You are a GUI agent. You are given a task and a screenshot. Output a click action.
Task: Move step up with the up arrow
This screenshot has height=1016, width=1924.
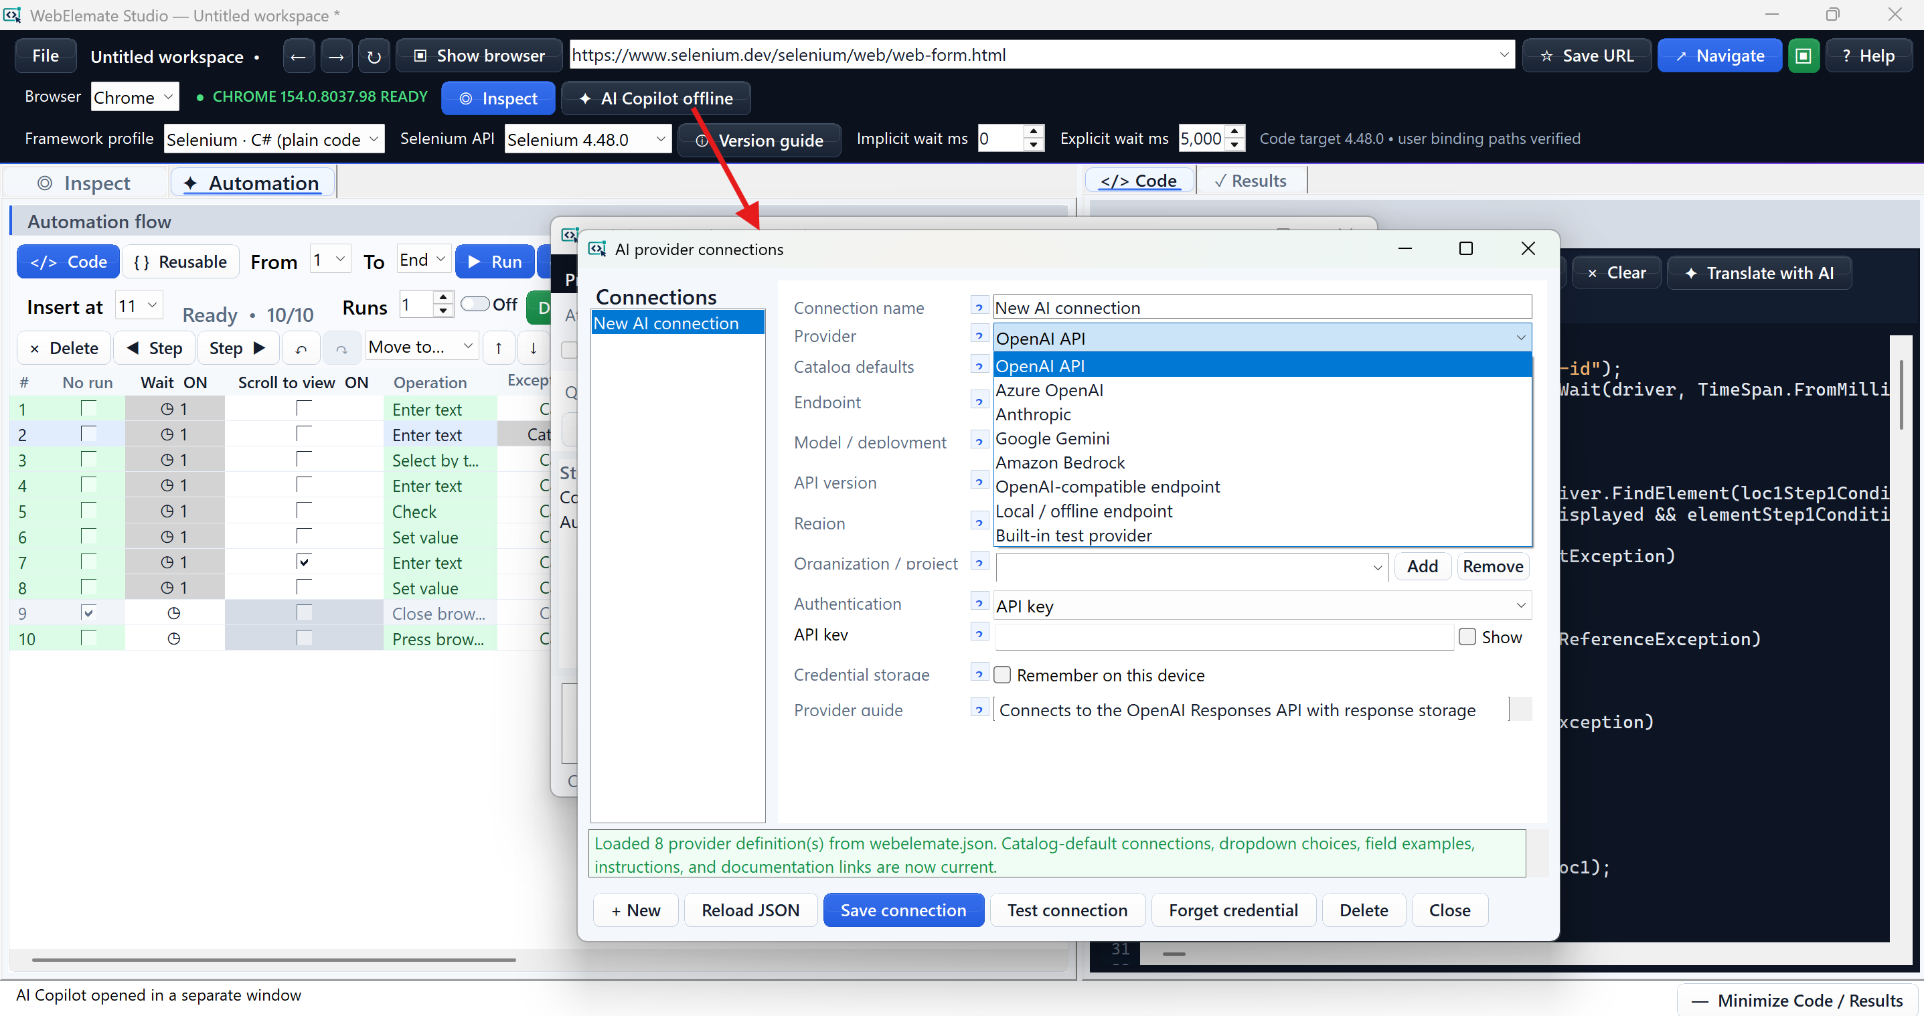(498, 348)
